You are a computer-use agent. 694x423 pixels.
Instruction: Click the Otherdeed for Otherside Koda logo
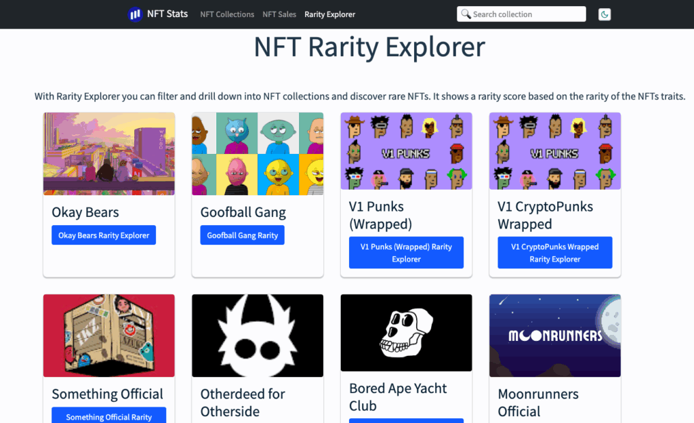click(258, 336)
